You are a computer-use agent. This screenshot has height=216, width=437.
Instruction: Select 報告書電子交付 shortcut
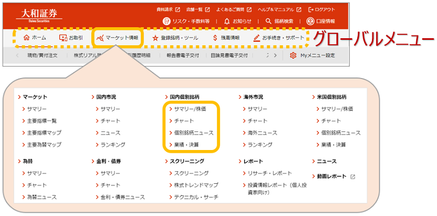(x=183, y=56)
